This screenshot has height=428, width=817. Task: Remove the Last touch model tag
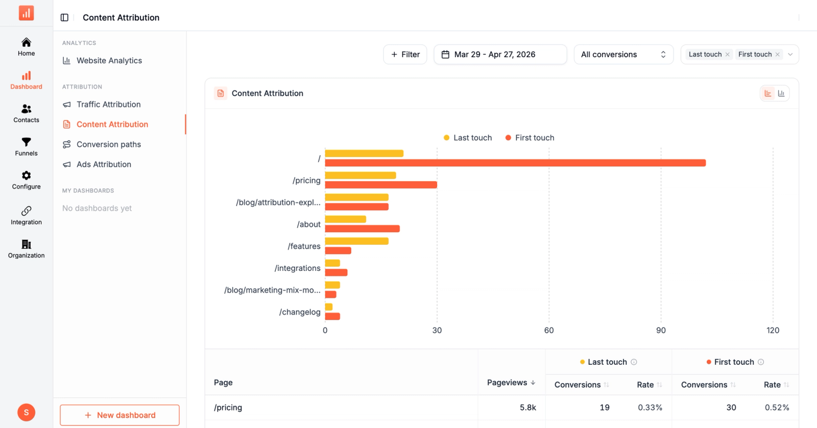tap(728, 55)
